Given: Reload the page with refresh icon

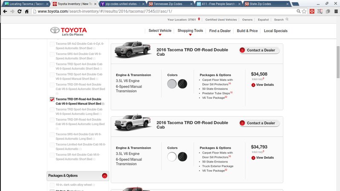Looking at the screenshot, I should pyautogui.click(x=20, y=11).
